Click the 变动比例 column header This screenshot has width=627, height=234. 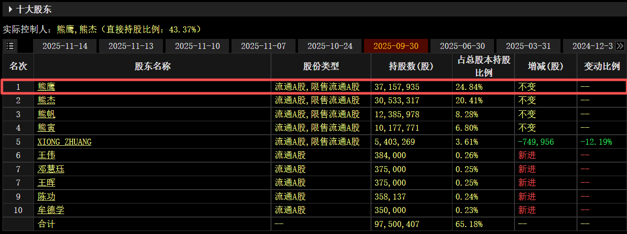click(x=601, y=66)
